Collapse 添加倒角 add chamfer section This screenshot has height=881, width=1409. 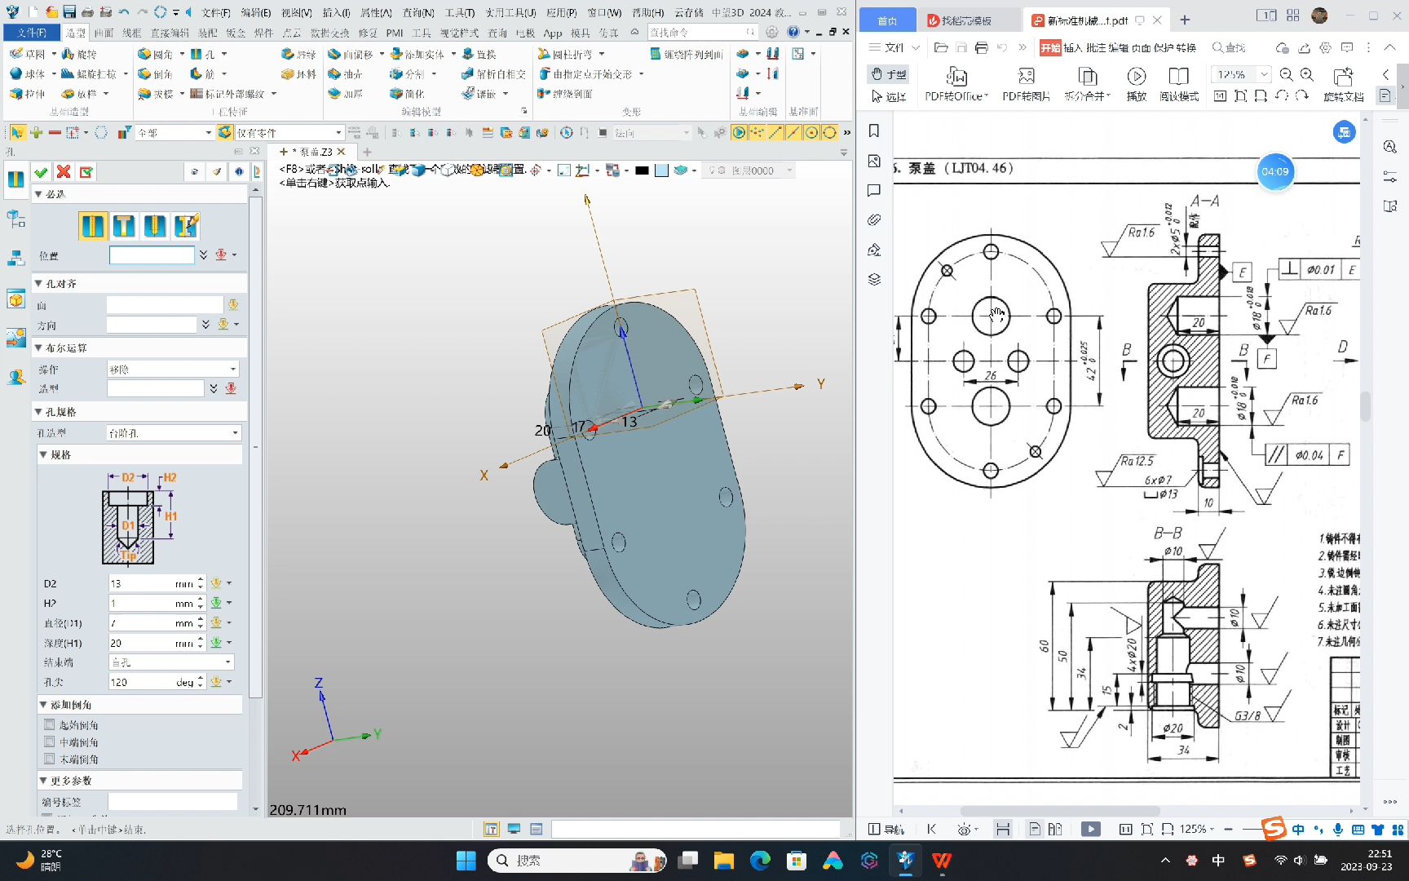[43, 704]
